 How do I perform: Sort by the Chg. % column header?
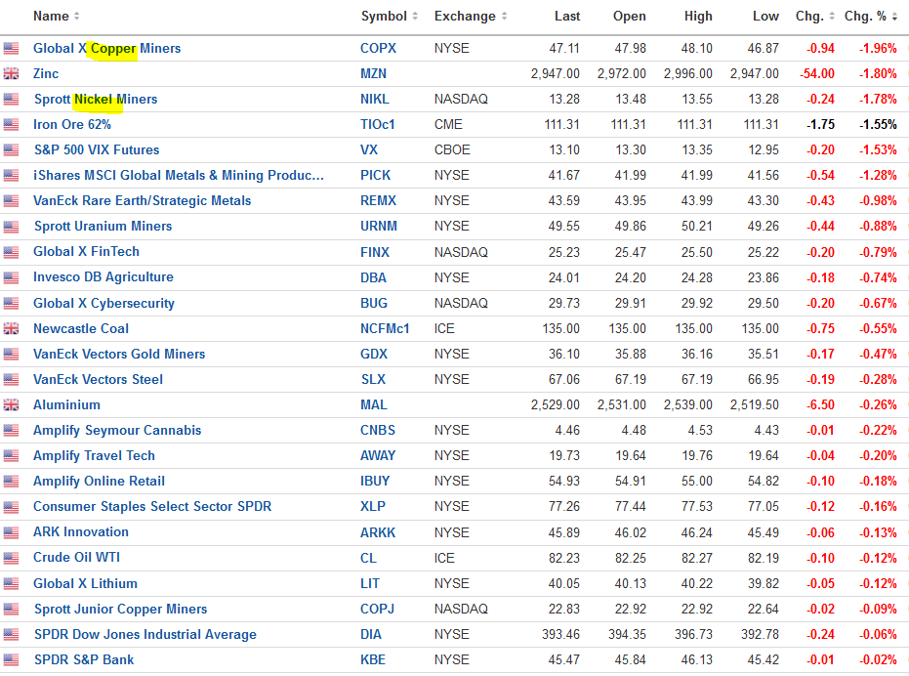pyautogui.click(x=871, y=17)
